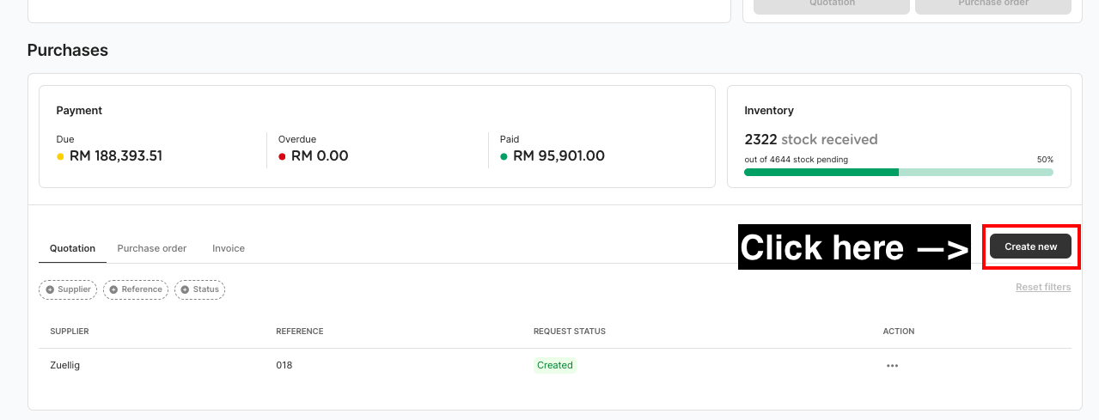The height and width of the screenshot is (420, 1099).
Task: Click the Create new button
Action: tap(1030, 247)
